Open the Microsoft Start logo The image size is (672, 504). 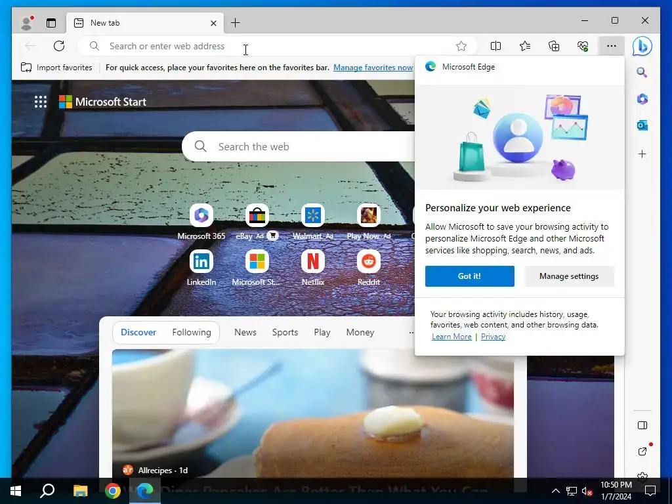pyautogui.click(x=102, y=102)
